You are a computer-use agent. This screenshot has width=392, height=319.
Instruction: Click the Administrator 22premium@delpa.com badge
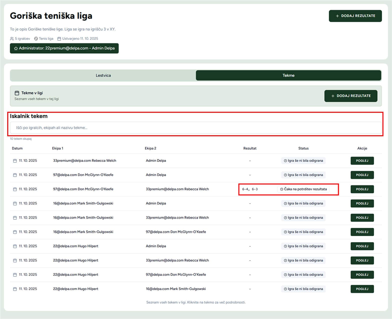[x=64, y=48]
